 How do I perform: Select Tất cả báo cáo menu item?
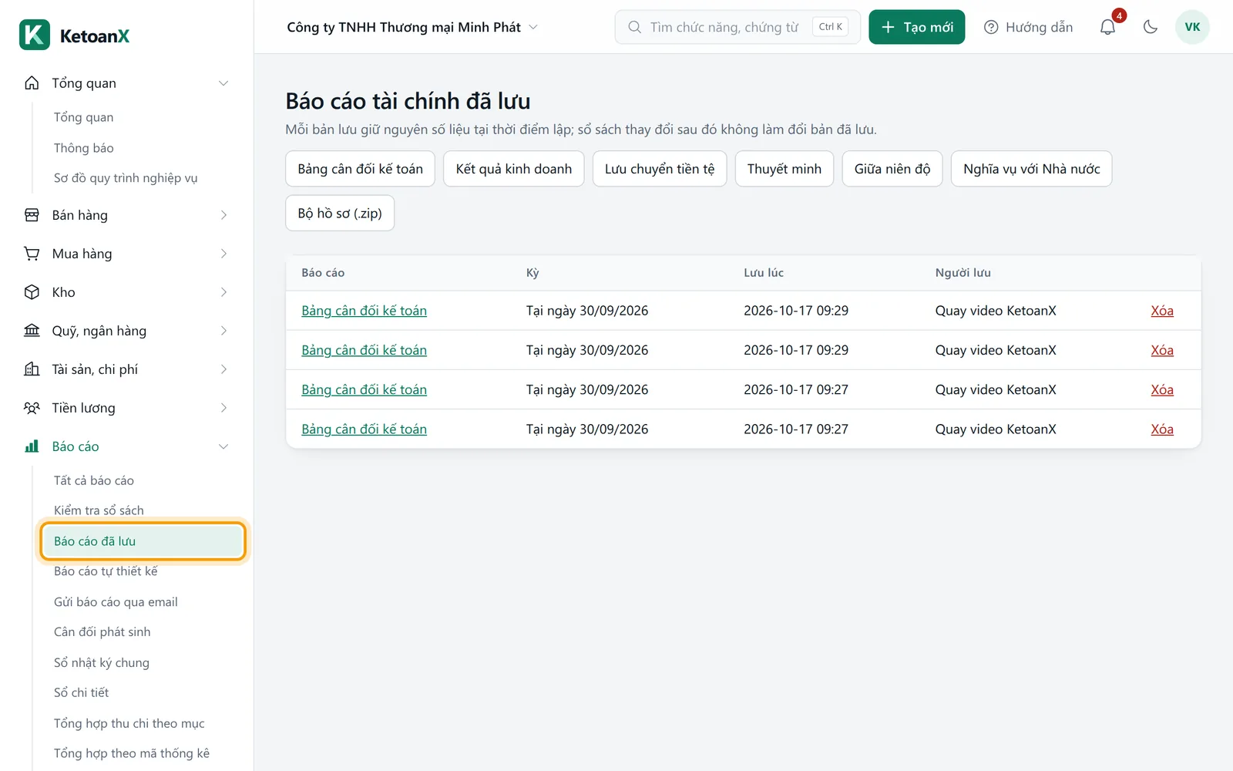[94, 480]
